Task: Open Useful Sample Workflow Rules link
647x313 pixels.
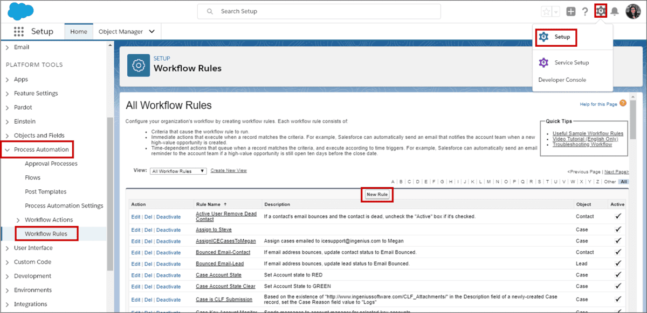Action: (x=588, y=133)
